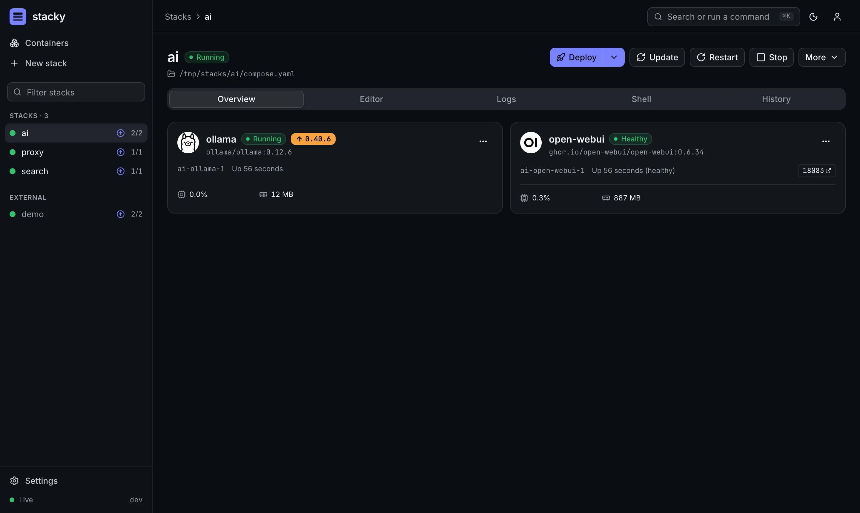The width and height of the screenshot is (860, 513).
Task: Focus the Filter stacks field
Action: point(76,92)
